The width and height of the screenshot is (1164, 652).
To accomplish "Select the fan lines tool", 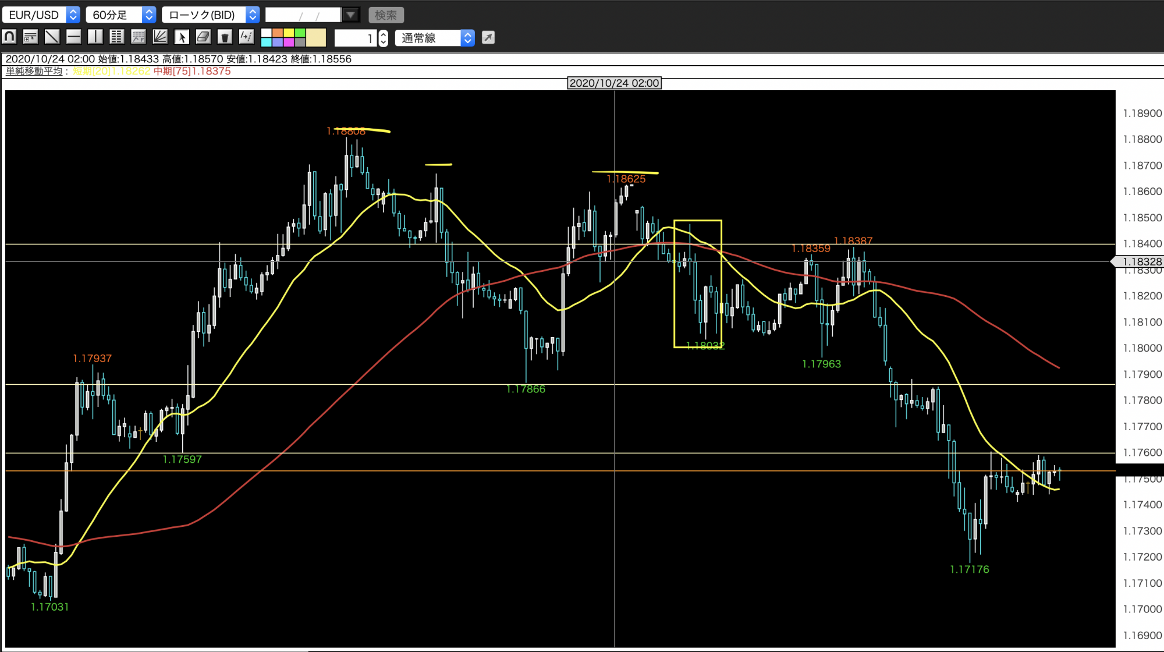I will 160,37.
